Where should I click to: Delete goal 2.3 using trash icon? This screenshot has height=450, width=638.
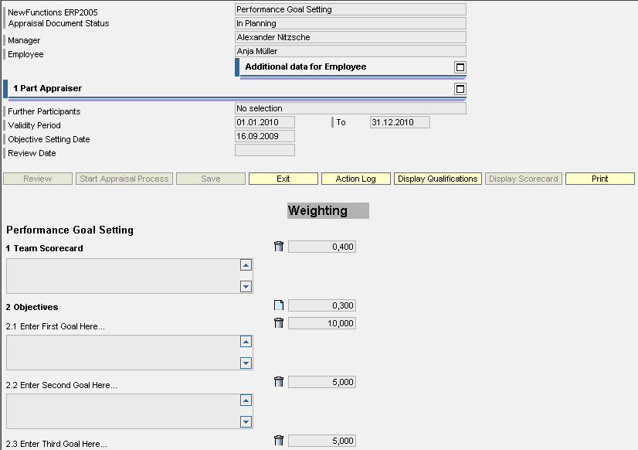[279, 441]
